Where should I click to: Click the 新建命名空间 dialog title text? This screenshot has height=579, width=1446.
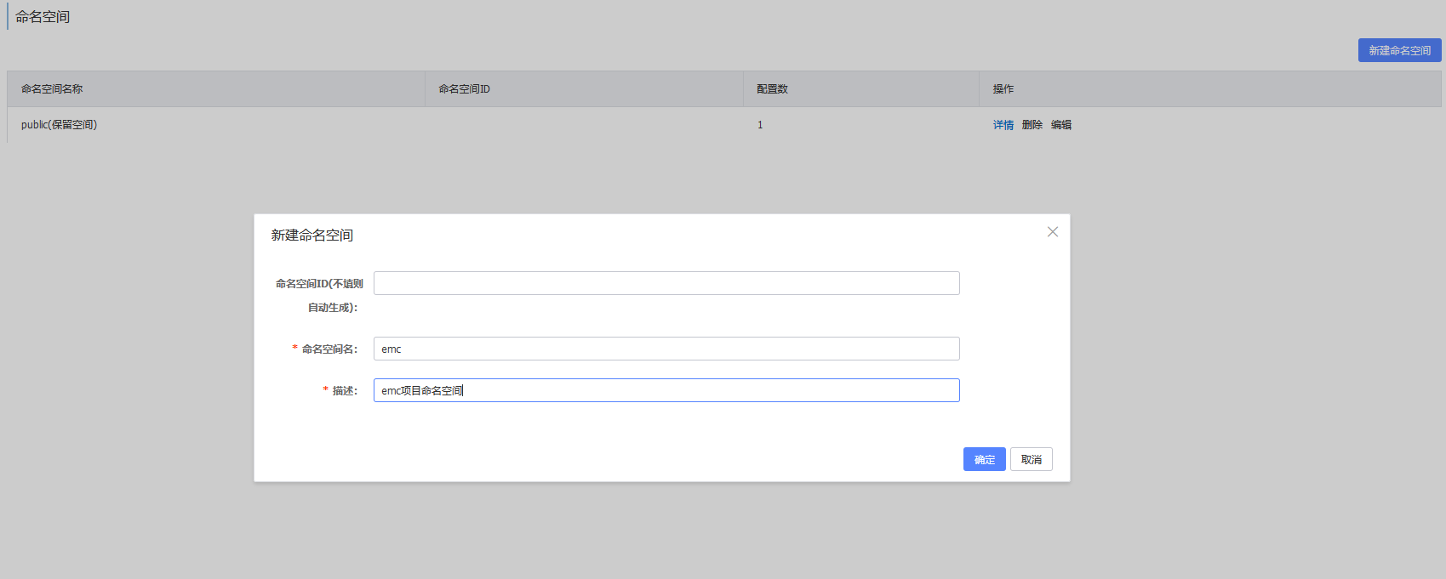pos(311,236)
